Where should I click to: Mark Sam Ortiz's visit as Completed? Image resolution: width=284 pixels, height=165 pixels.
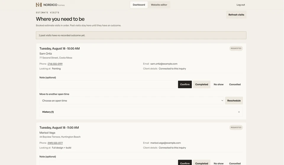[x=201, y=84]
